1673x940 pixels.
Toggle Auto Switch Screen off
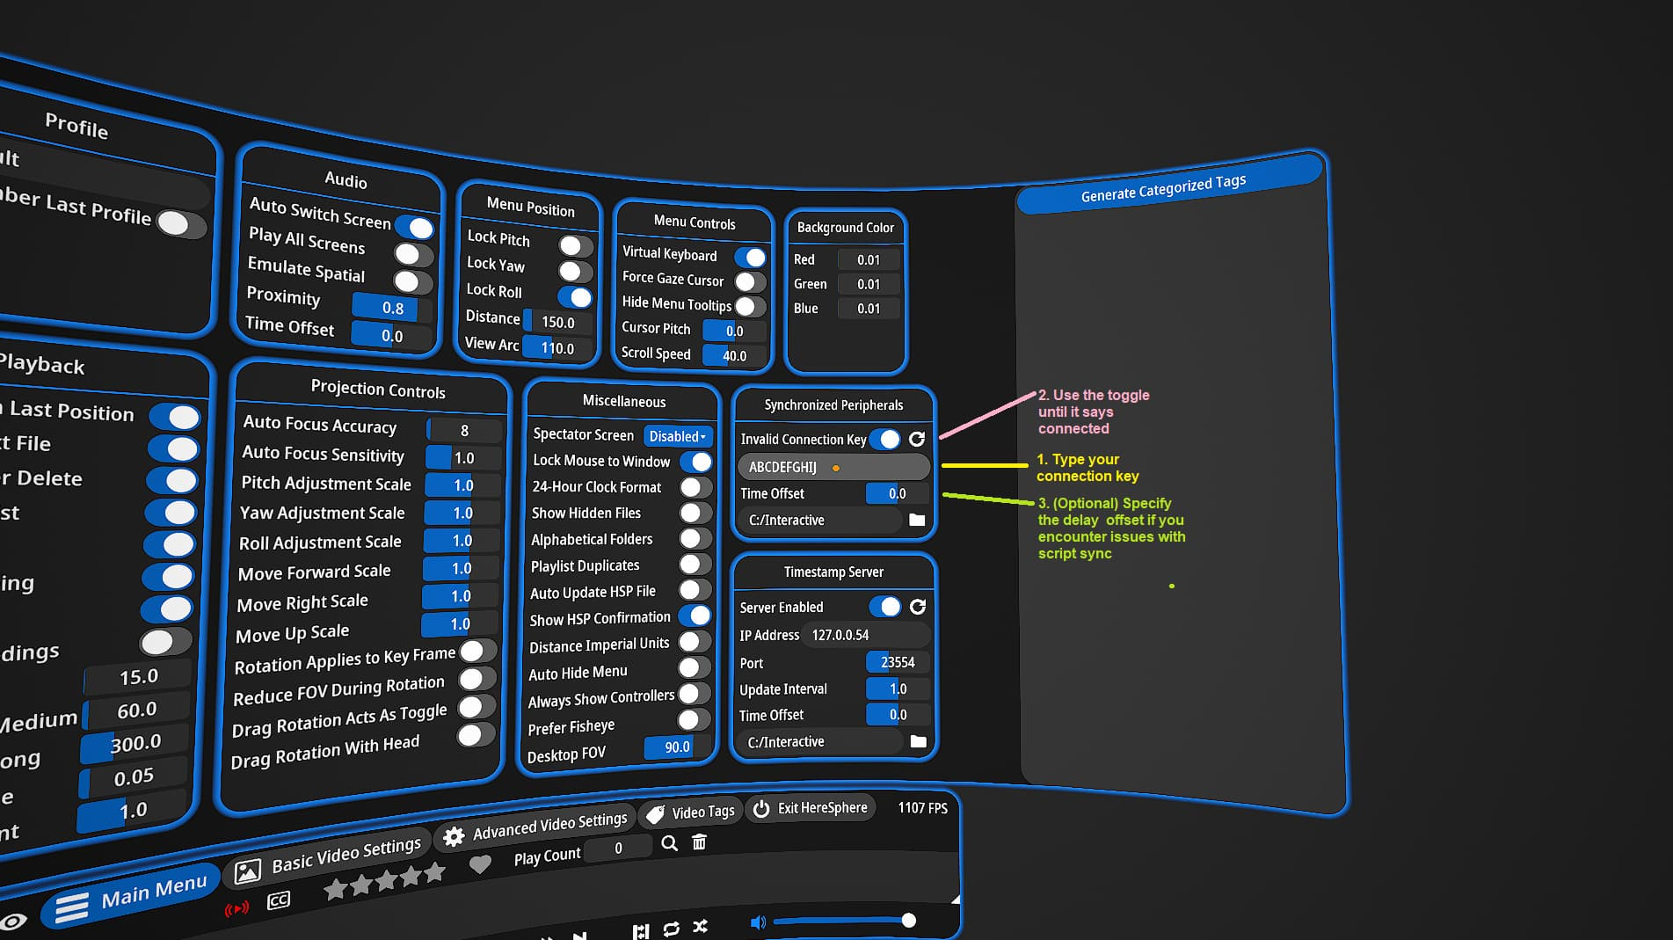[415, 227]
